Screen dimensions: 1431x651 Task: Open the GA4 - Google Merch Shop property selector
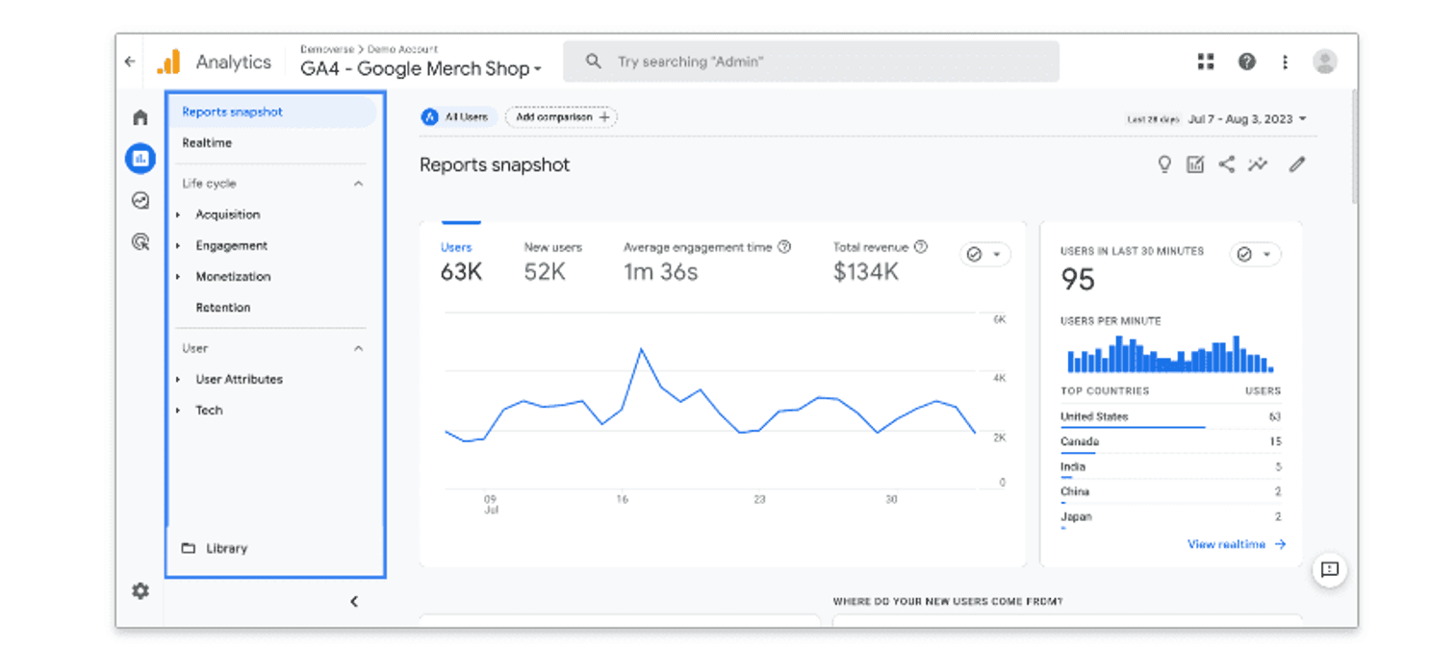tap(422, 69)
